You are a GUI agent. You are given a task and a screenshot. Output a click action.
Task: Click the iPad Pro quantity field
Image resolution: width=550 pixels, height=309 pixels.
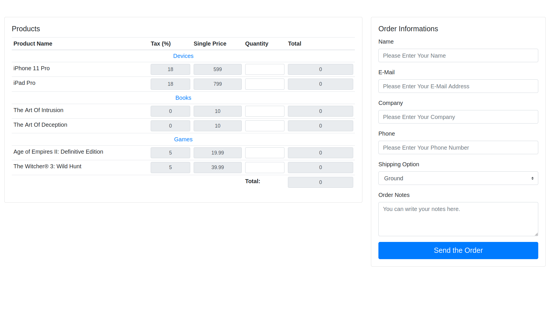264,84
